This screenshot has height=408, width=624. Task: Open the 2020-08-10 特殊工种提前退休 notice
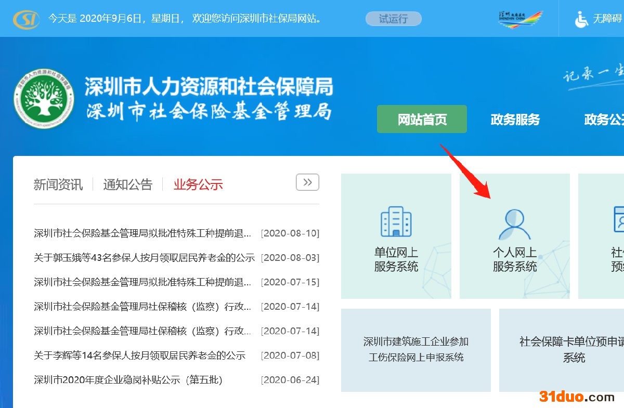pos(142,233)
